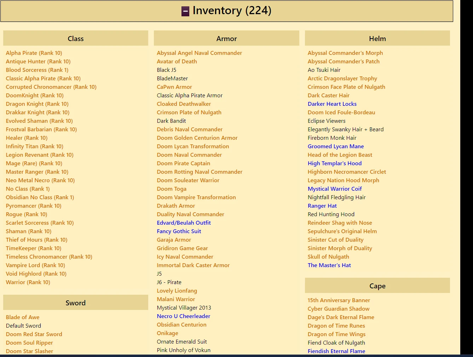Screen dimensions: 473x357
Task: Open Dragon Knight (Rank 10)
Action: coord(37,104)
